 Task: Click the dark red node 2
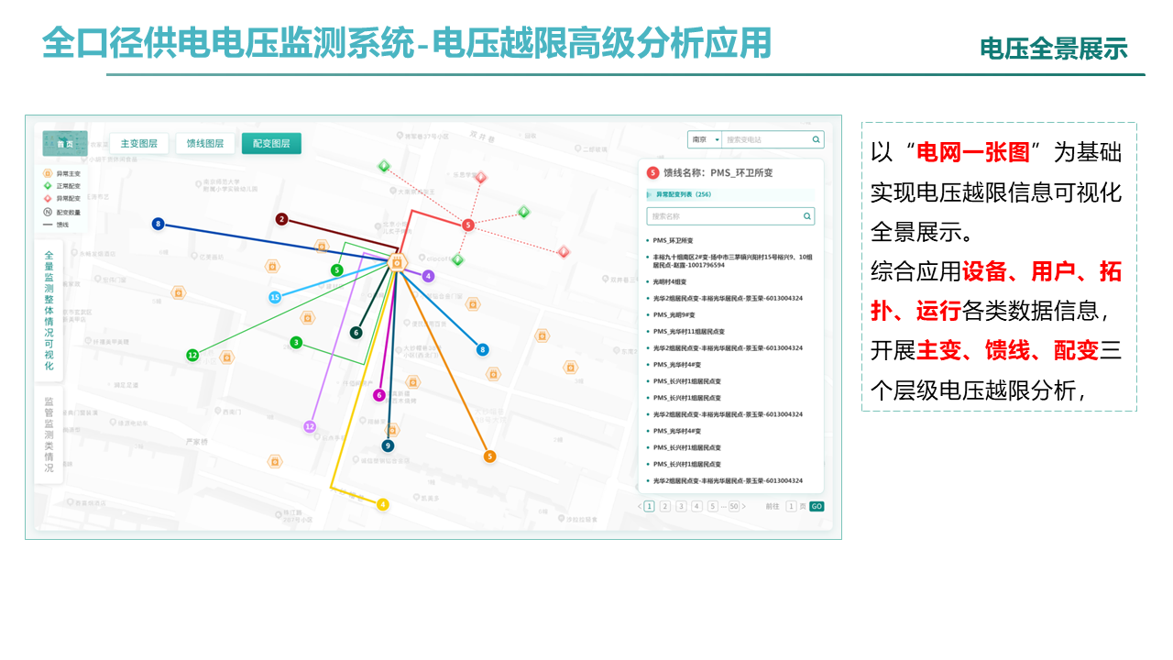pyautogui.click(x=282, y=219)
